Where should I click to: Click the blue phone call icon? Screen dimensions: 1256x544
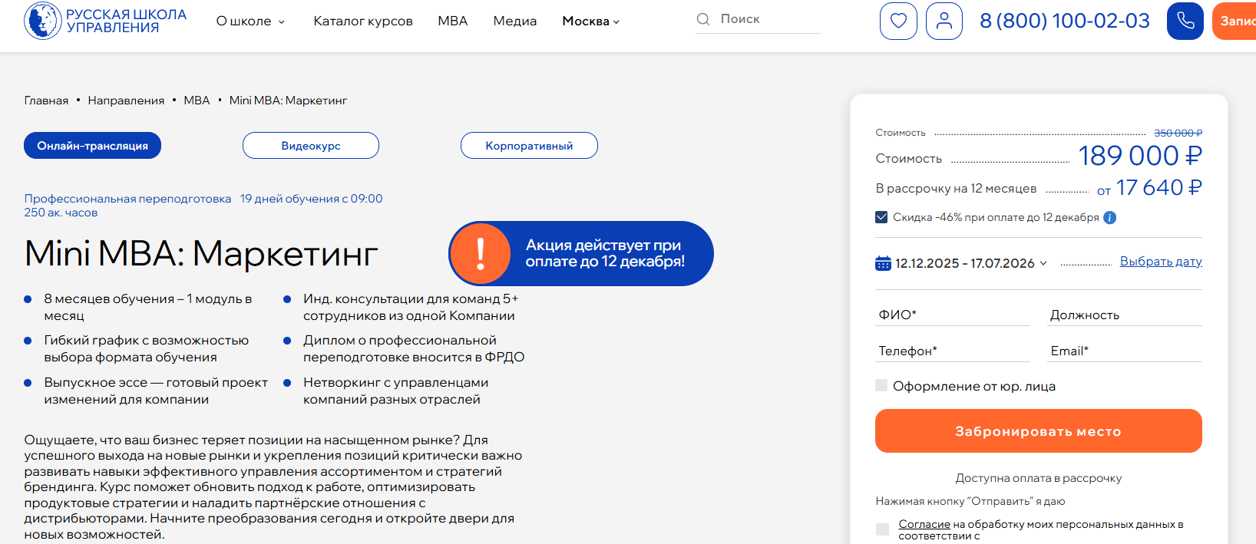pyautogui.click(x=1185, y=21)
